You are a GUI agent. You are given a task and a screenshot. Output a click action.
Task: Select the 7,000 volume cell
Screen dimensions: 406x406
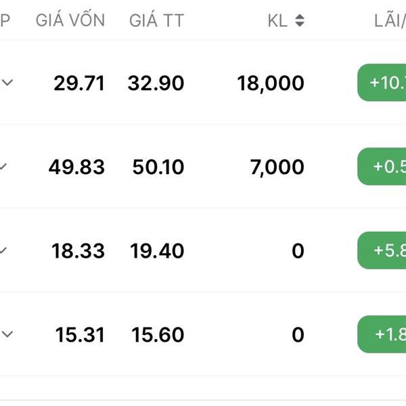click(277, 168)
